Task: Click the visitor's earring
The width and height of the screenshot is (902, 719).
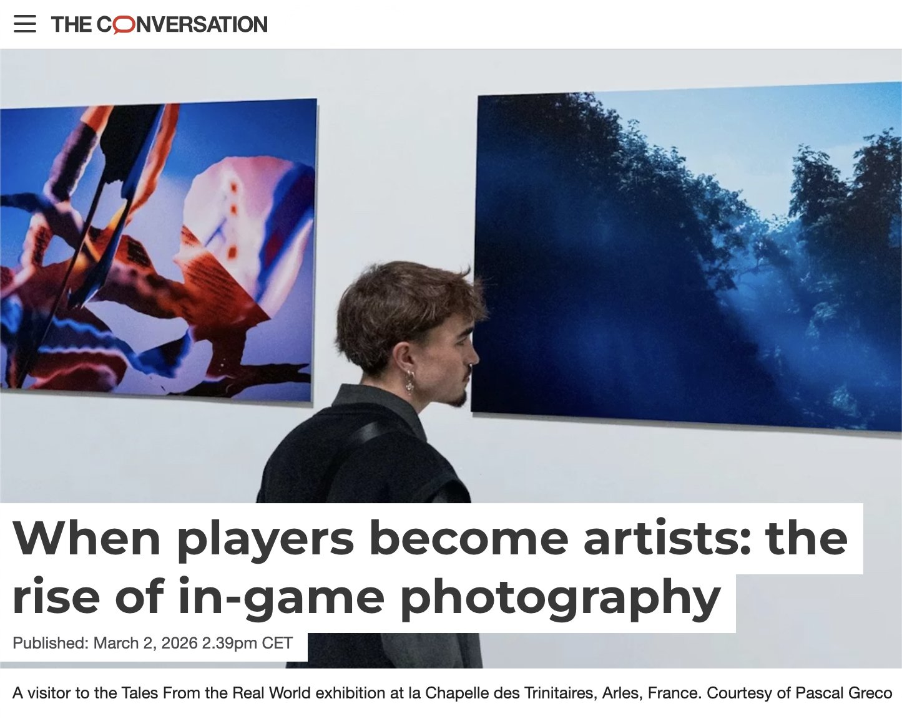Action: (409, 381)
